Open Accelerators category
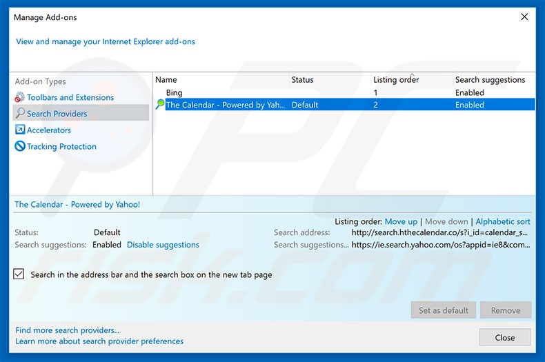The width and height of the screenshot is (545, 362). [x=49, y=130]
